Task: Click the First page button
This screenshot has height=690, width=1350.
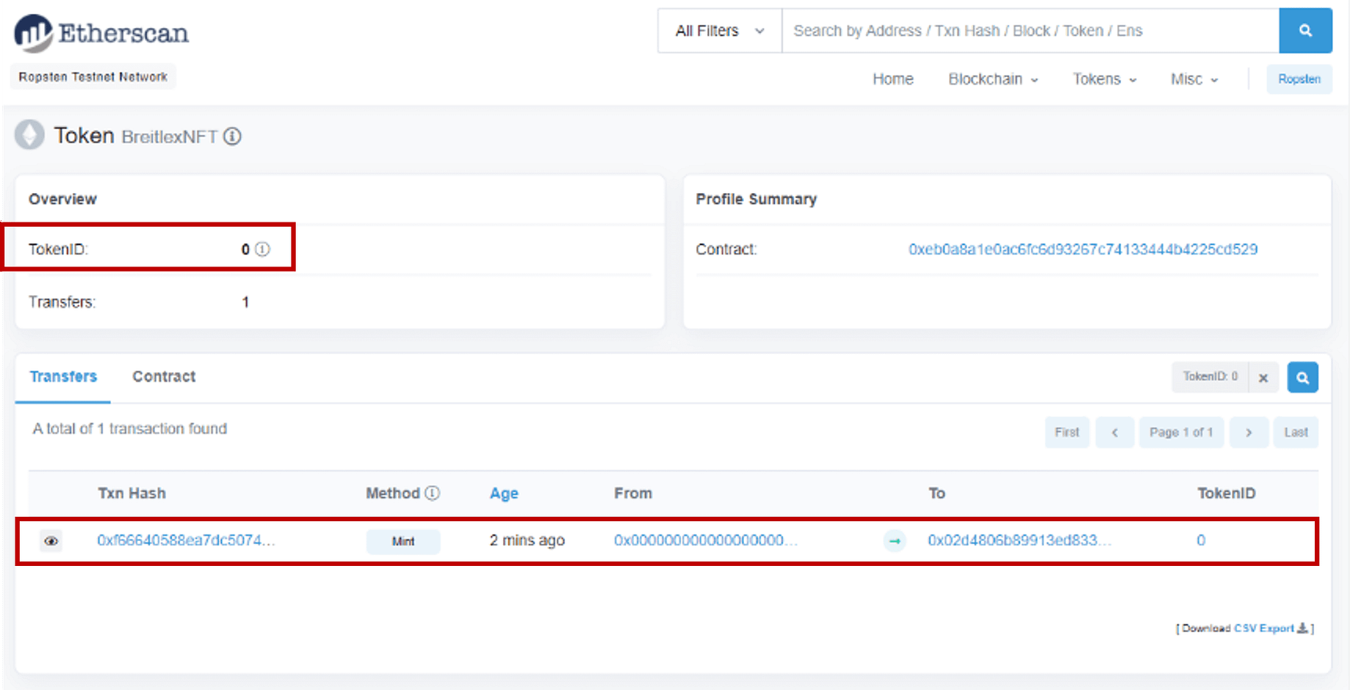Action: (1067, 432)
